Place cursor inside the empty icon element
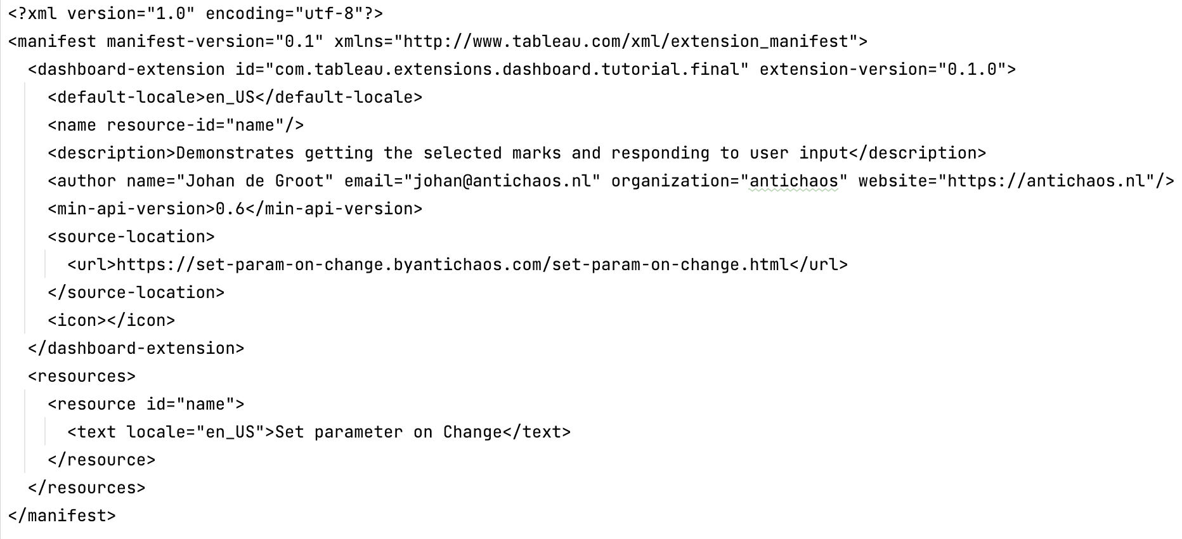 [x=107, y=321]
